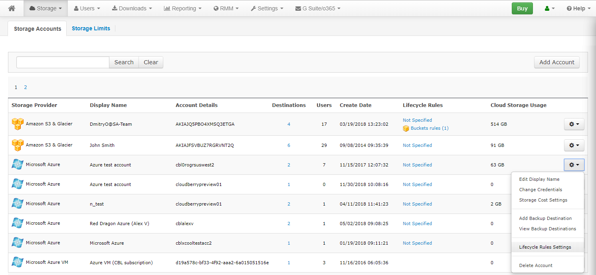Image resolution: width=596 pixels, height=275 pixels.
Task: Click the create date 09/08/2014 09:35:39
Action: 364,145
